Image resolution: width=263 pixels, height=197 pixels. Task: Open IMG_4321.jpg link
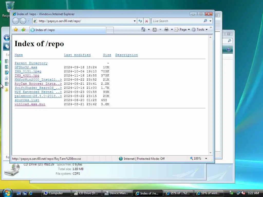(27, 75)
